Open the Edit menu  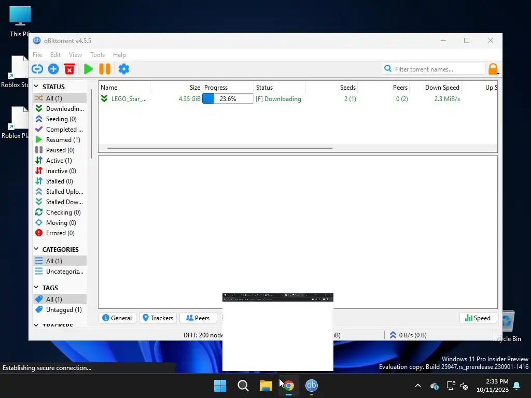[x=55, y=55]
